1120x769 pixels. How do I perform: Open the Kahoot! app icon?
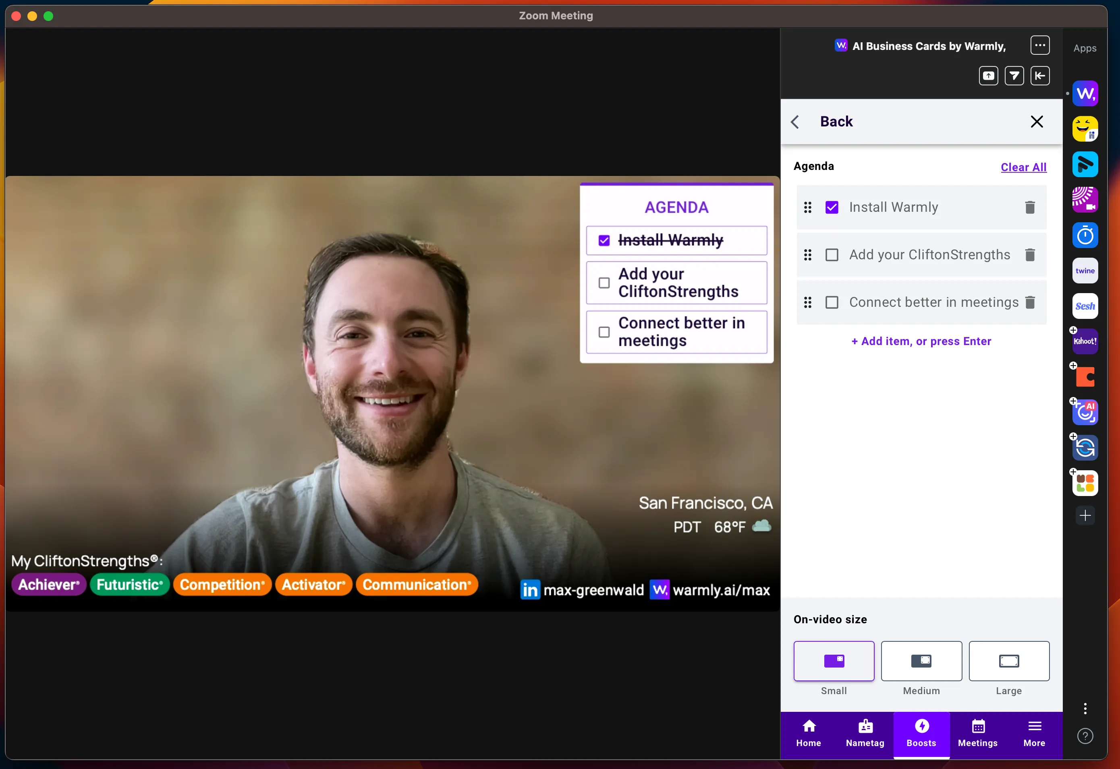click(x=1085, y=341)
